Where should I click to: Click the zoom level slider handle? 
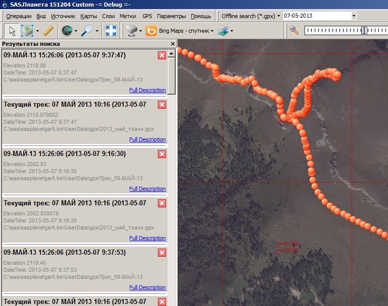tap(364, 31)
